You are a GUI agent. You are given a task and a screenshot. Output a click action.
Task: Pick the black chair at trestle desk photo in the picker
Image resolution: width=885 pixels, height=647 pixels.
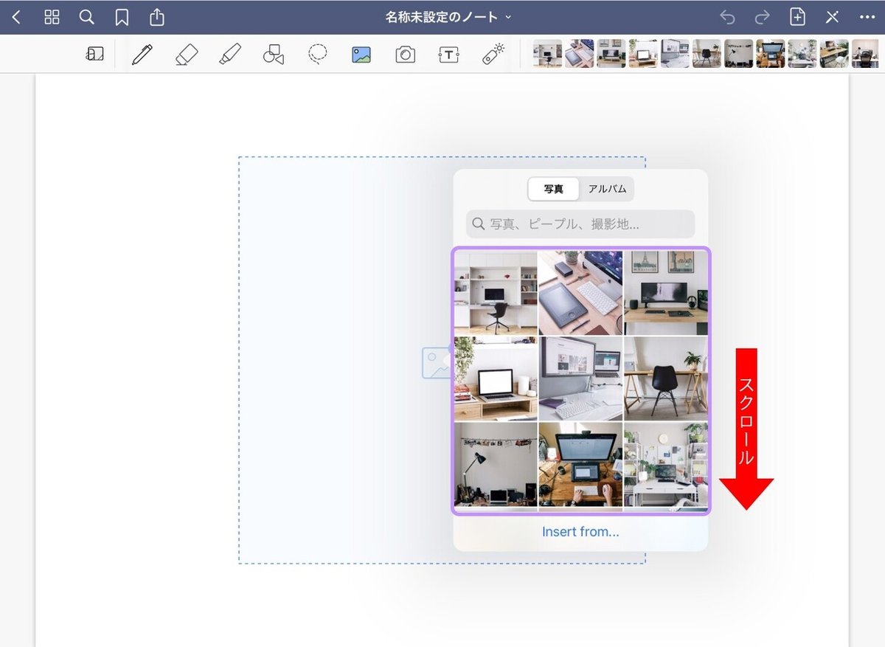[666, 378]
